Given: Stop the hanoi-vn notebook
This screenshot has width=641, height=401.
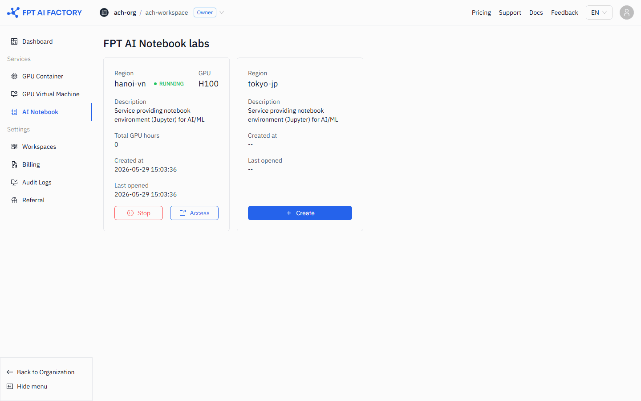Looking at the screenshot, I should [138, 213].
